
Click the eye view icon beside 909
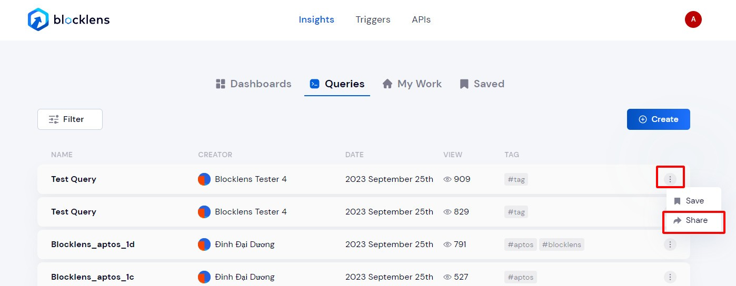tap(448, 179)
